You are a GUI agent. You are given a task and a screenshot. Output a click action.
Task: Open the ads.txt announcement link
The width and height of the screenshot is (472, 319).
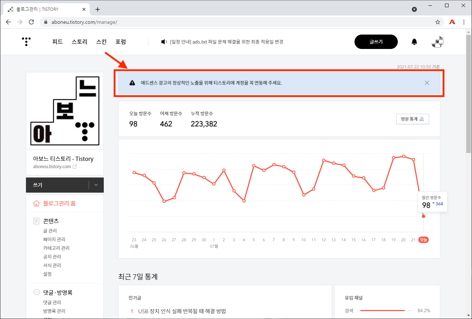point(227,42)
